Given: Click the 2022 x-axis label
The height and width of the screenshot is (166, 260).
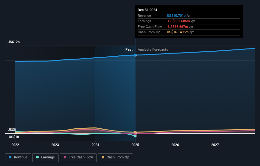Looking at the screenshot, I should (x=15, y=145).
